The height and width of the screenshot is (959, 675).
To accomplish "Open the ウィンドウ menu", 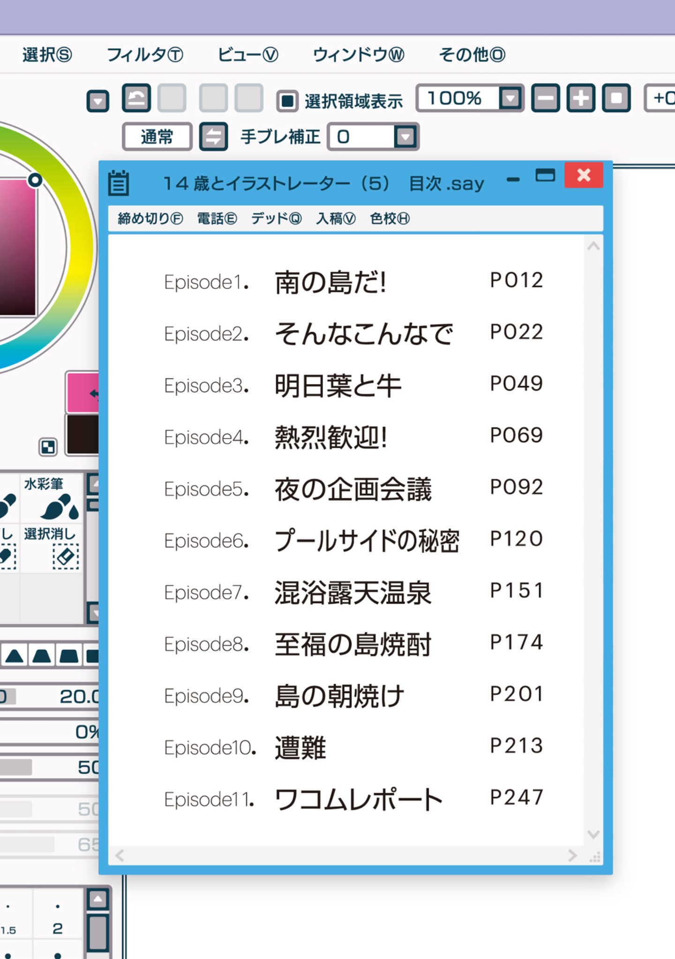I will [358, 55].
